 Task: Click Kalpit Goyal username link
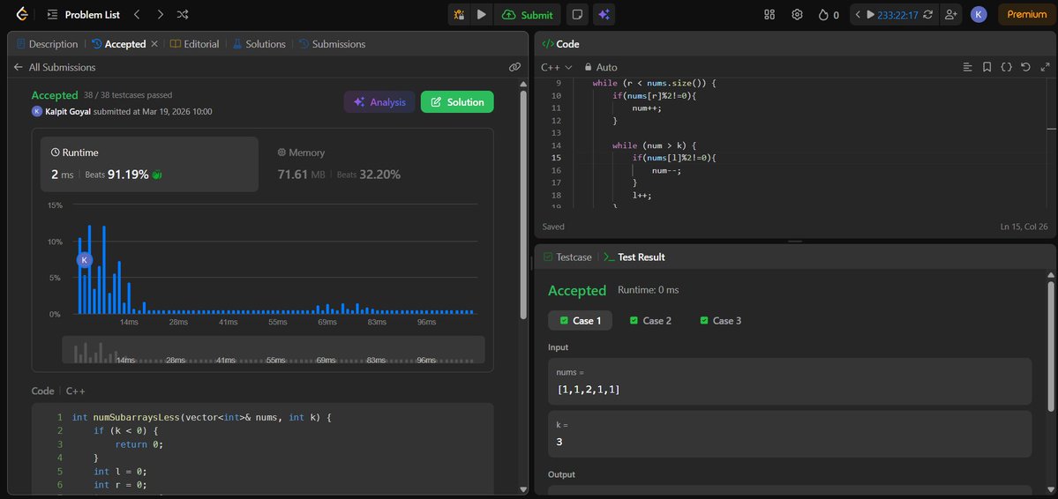67,111
